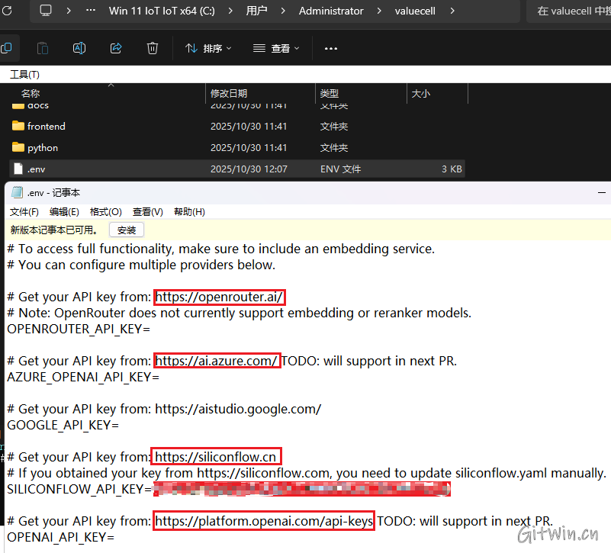Click the Rename icon in Explorer toolbar
Viewport: 611px width, 553px height.
click(x=79, y=48)
